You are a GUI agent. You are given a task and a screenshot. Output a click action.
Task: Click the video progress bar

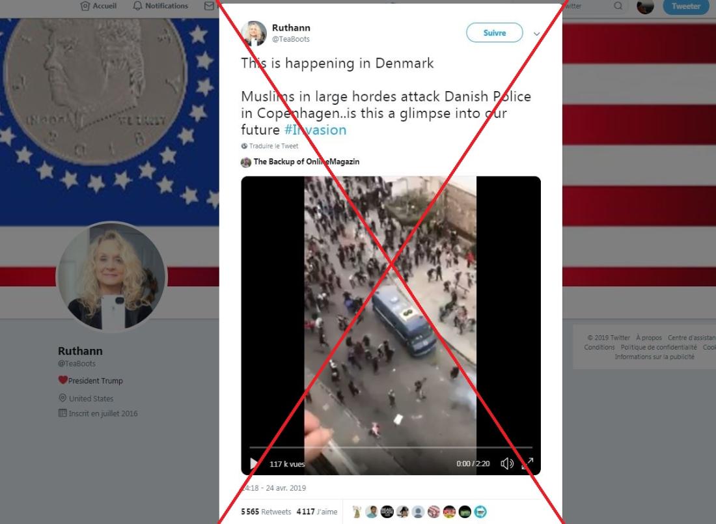391,447
